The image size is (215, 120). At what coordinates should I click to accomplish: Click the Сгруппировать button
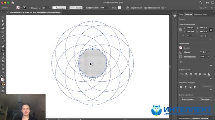[188, 99]
